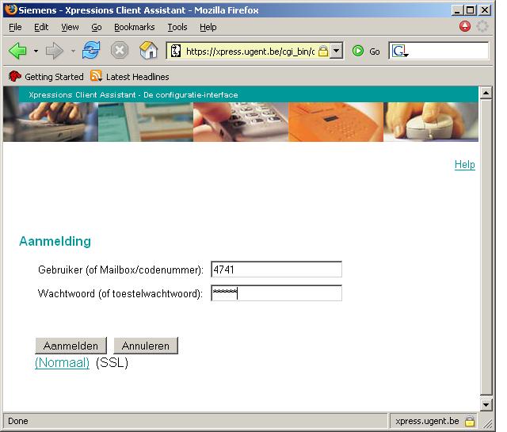Click the status bar security padlock icon
507x432 pixels.
470,421
